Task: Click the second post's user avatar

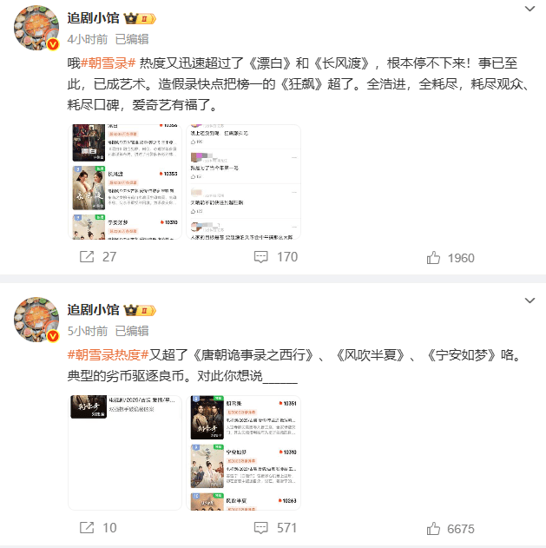Action: (x=36, y=320)
